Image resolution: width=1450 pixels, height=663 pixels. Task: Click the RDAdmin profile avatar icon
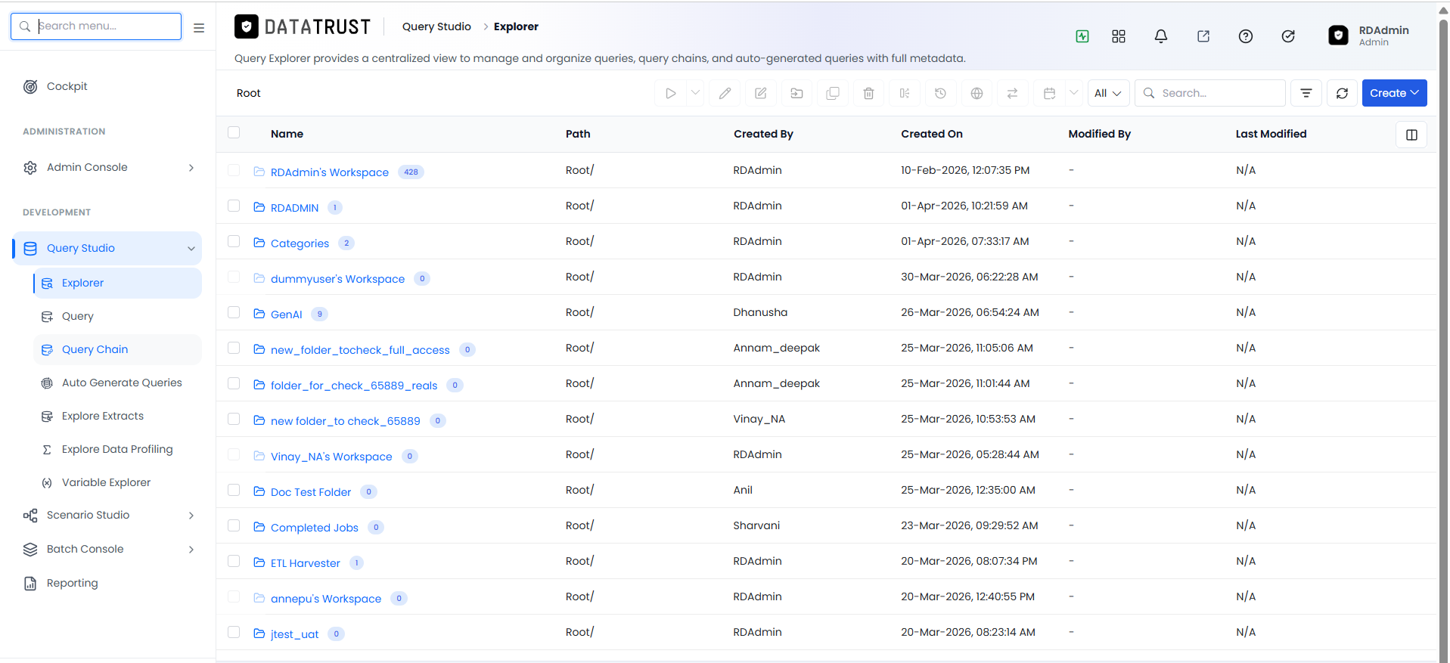1338,36
